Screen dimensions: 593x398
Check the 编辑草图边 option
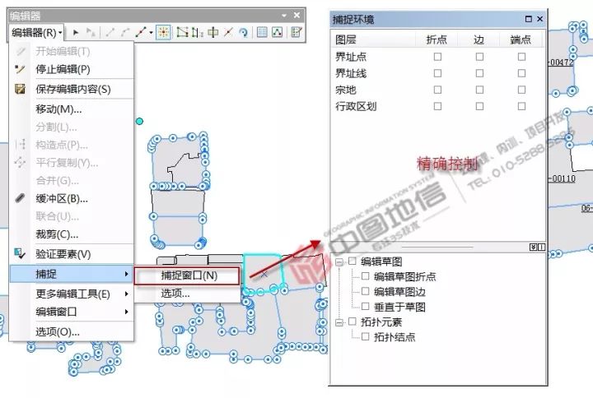point(366,291)
